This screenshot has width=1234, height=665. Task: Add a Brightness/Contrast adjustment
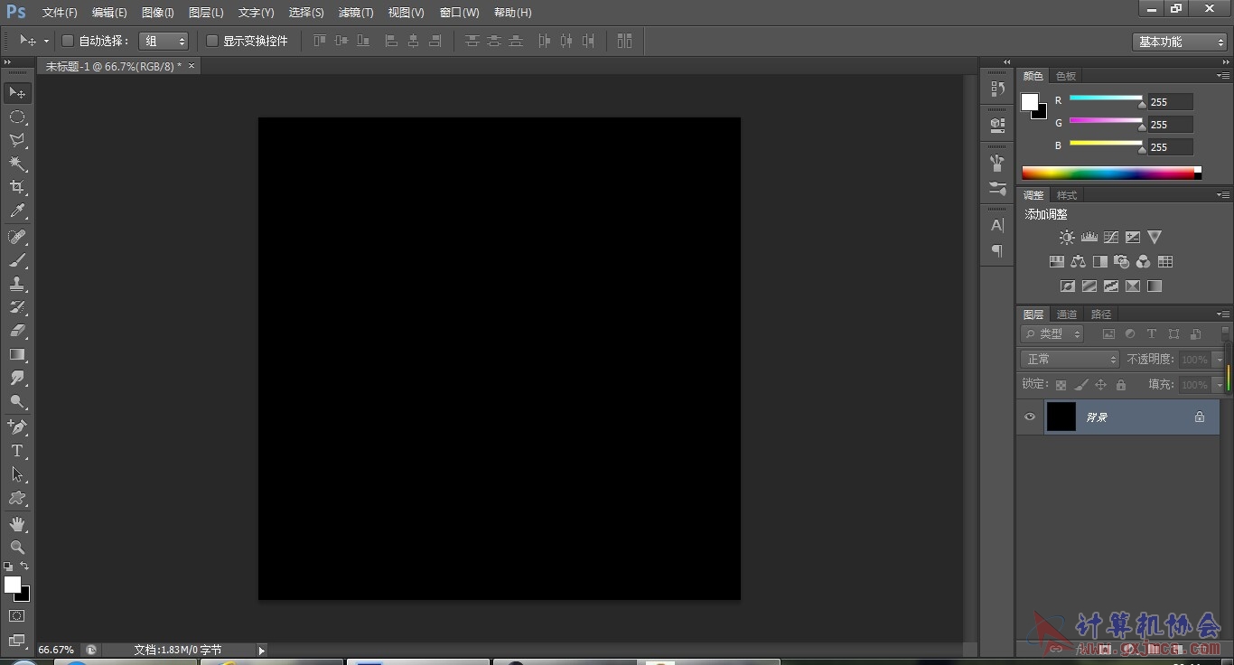(1067, 237)
